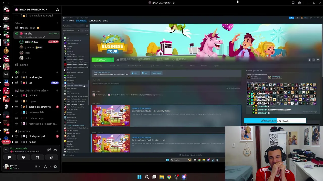
Task: Open the soundboard in voice panel
Action: (x=51, y=157)
